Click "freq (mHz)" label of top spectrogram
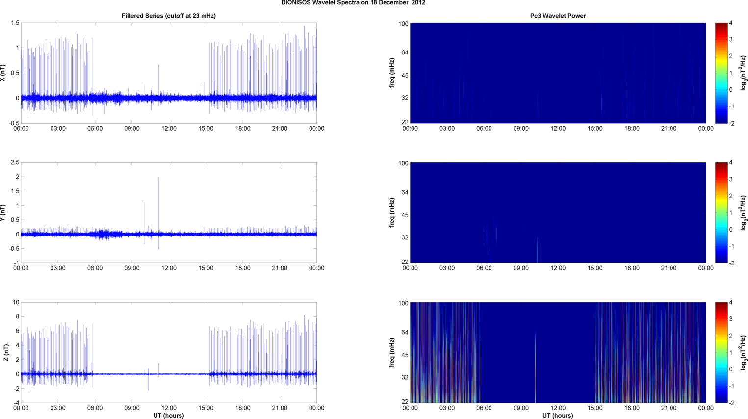 click(x=392, y=73)
